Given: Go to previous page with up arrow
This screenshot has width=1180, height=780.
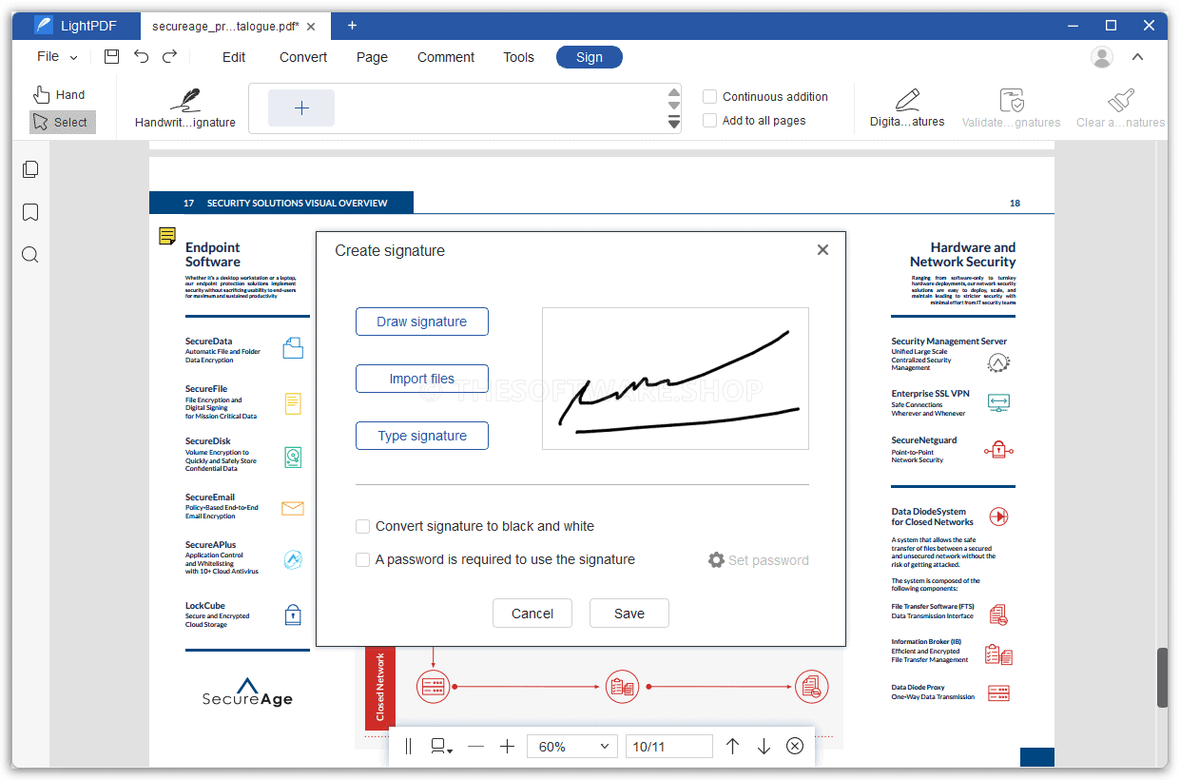Looking at the screenshot, I should click(x=732, y=747).
